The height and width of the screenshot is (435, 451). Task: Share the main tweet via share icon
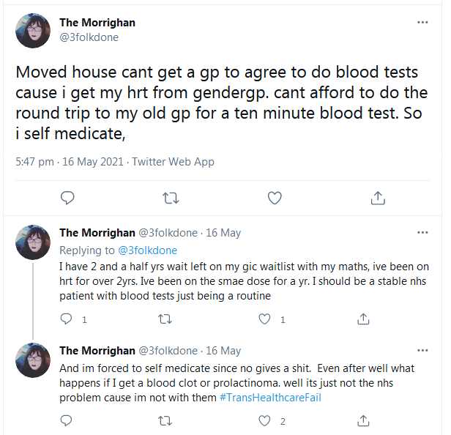coord(378,198)
